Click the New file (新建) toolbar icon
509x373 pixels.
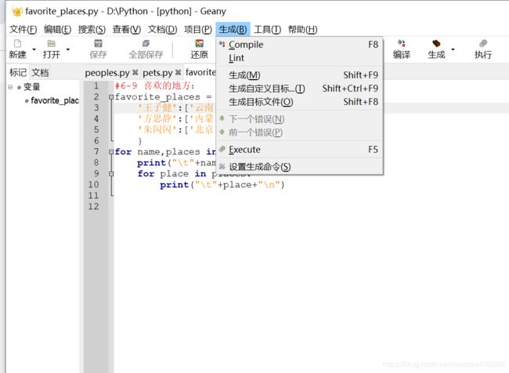coord(17,44)
